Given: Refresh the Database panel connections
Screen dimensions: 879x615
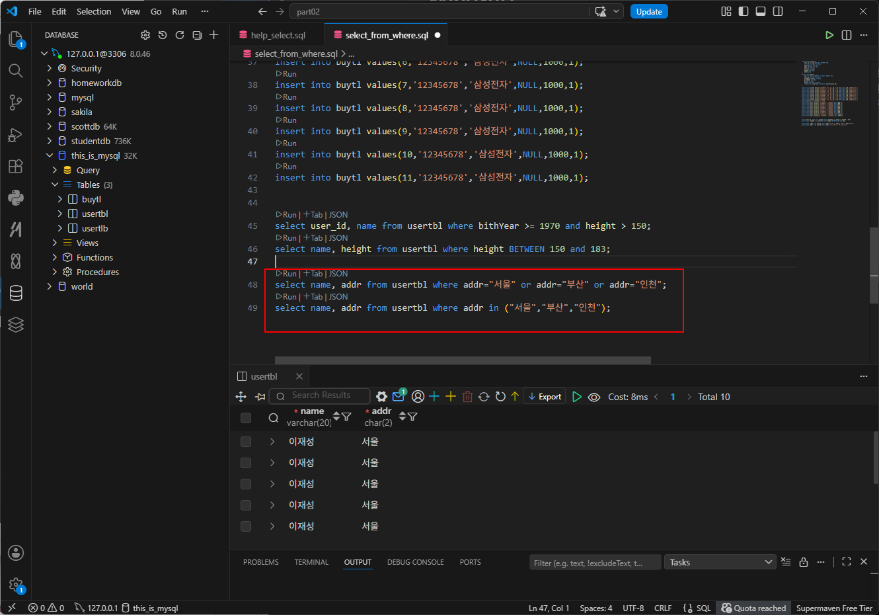Looking at the screenshot, I should [180, 35].
